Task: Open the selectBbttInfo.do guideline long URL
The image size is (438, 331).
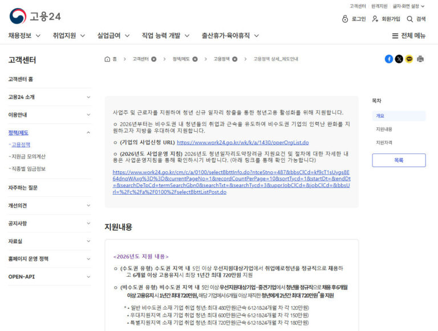Action: pos(232,182)
